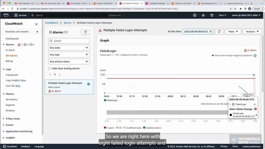Refresh the alarm graph view

point(219,31)
